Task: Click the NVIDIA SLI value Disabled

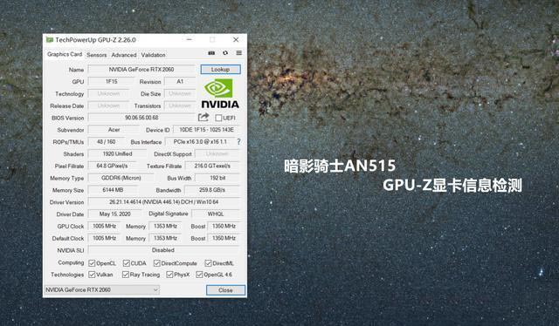Action: pyautogui.click(x=164, y=250)
